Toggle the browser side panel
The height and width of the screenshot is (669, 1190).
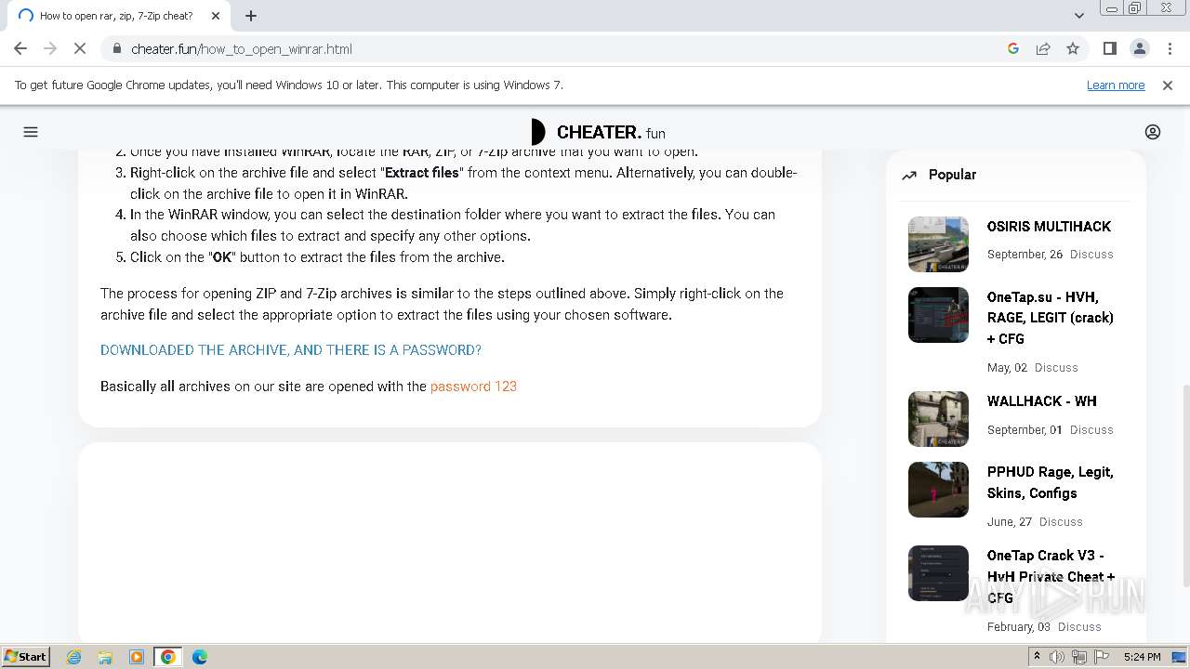pos(1109,48)
